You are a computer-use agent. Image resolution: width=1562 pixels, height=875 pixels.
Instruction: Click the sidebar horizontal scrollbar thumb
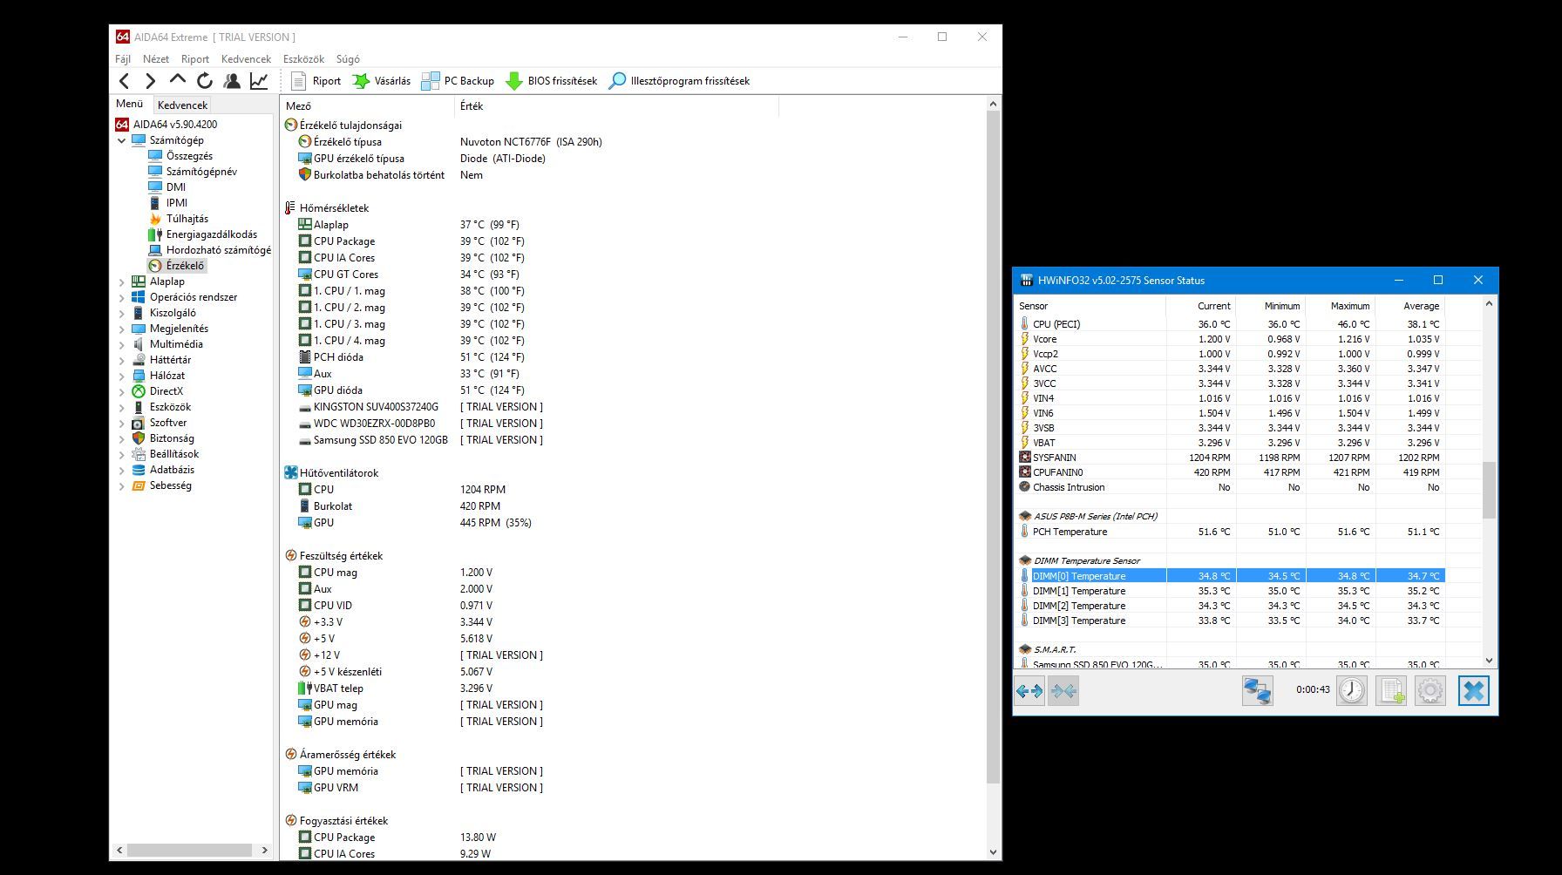[189, 850]
